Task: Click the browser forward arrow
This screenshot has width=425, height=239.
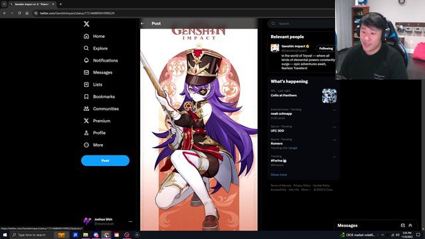Action: pyautogui.click(x=12, y=13)
